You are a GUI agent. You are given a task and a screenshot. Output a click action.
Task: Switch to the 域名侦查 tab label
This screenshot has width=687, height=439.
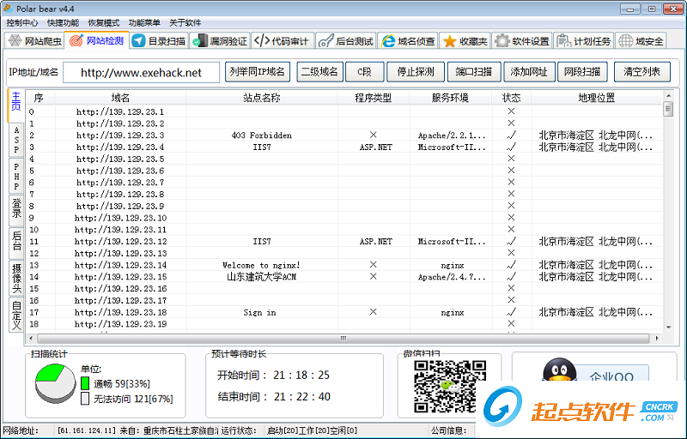pos(416,41)
